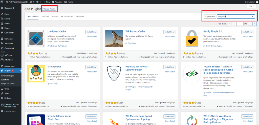The width and height of the screenshot is (259, 125).
Task: Open the 10Web Booster plugin title
Action: tap(218, 70)
